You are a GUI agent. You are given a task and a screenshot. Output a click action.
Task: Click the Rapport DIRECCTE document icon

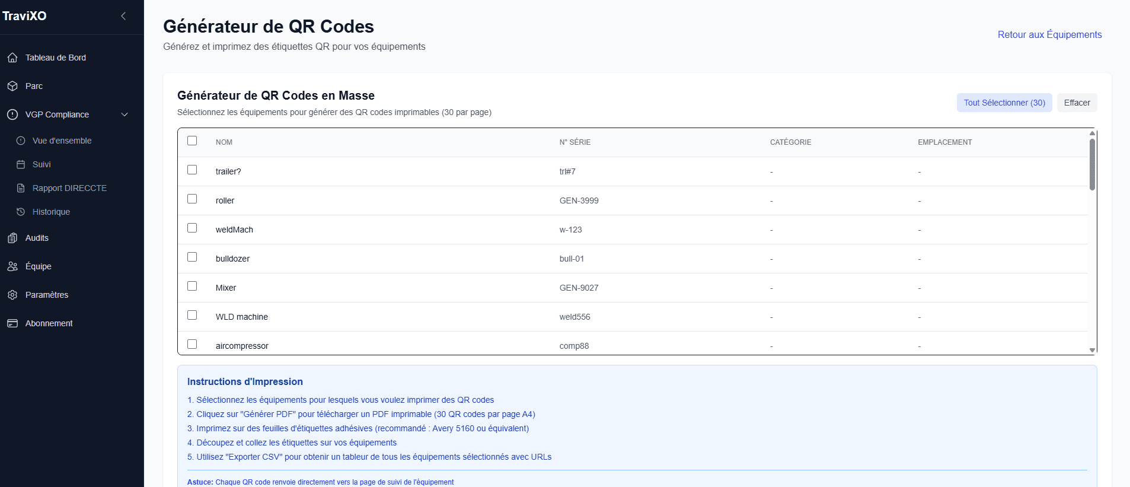click(x=21, y=188)
